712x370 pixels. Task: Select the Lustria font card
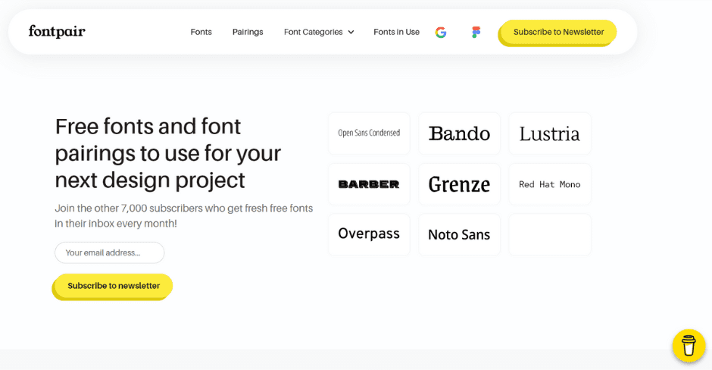click(549, 133)
